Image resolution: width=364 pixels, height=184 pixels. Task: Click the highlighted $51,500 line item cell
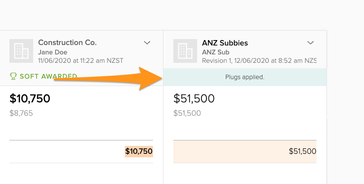[245, 151]
